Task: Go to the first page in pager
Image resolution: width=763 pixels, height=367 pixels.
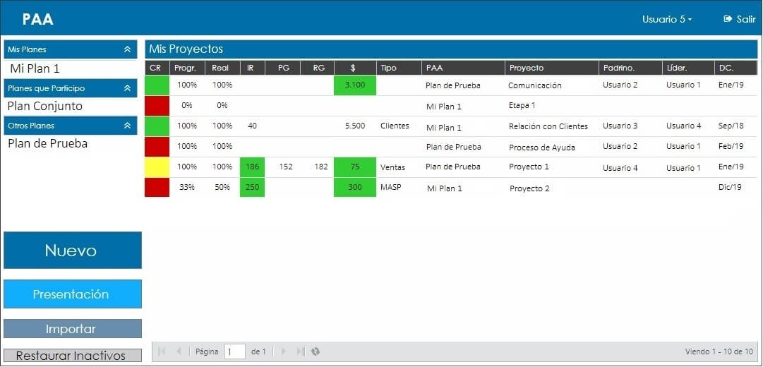Action: 162,351
